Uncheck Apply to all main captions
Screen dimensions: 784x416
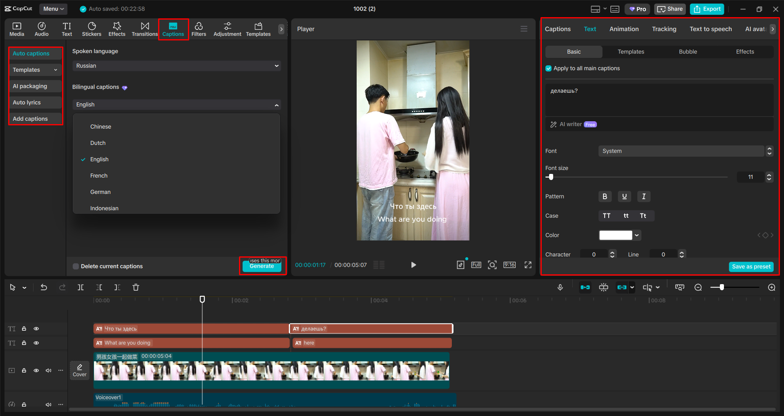[548, 68]
